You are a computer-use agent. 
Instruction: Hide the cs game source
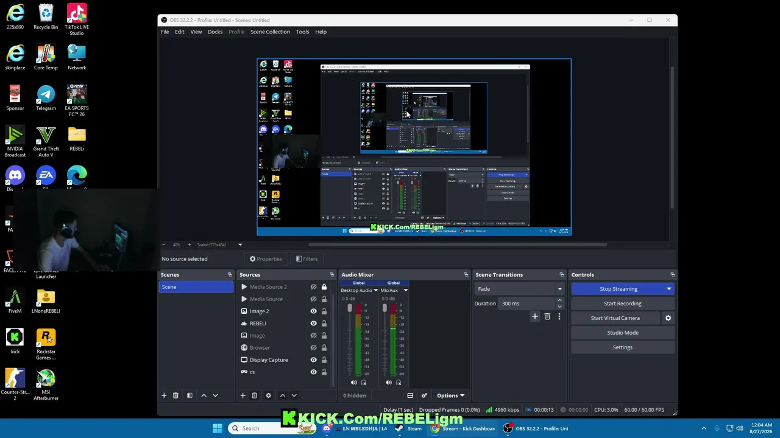313,372
